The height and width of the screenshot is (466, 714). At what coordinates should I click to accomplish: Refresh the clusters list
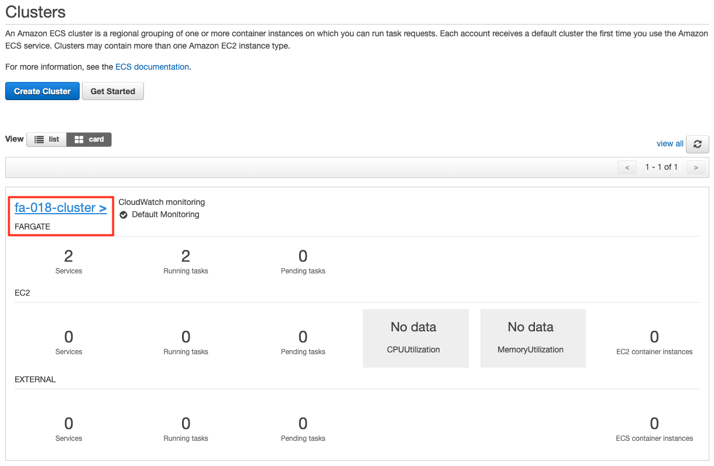(697, 144)
